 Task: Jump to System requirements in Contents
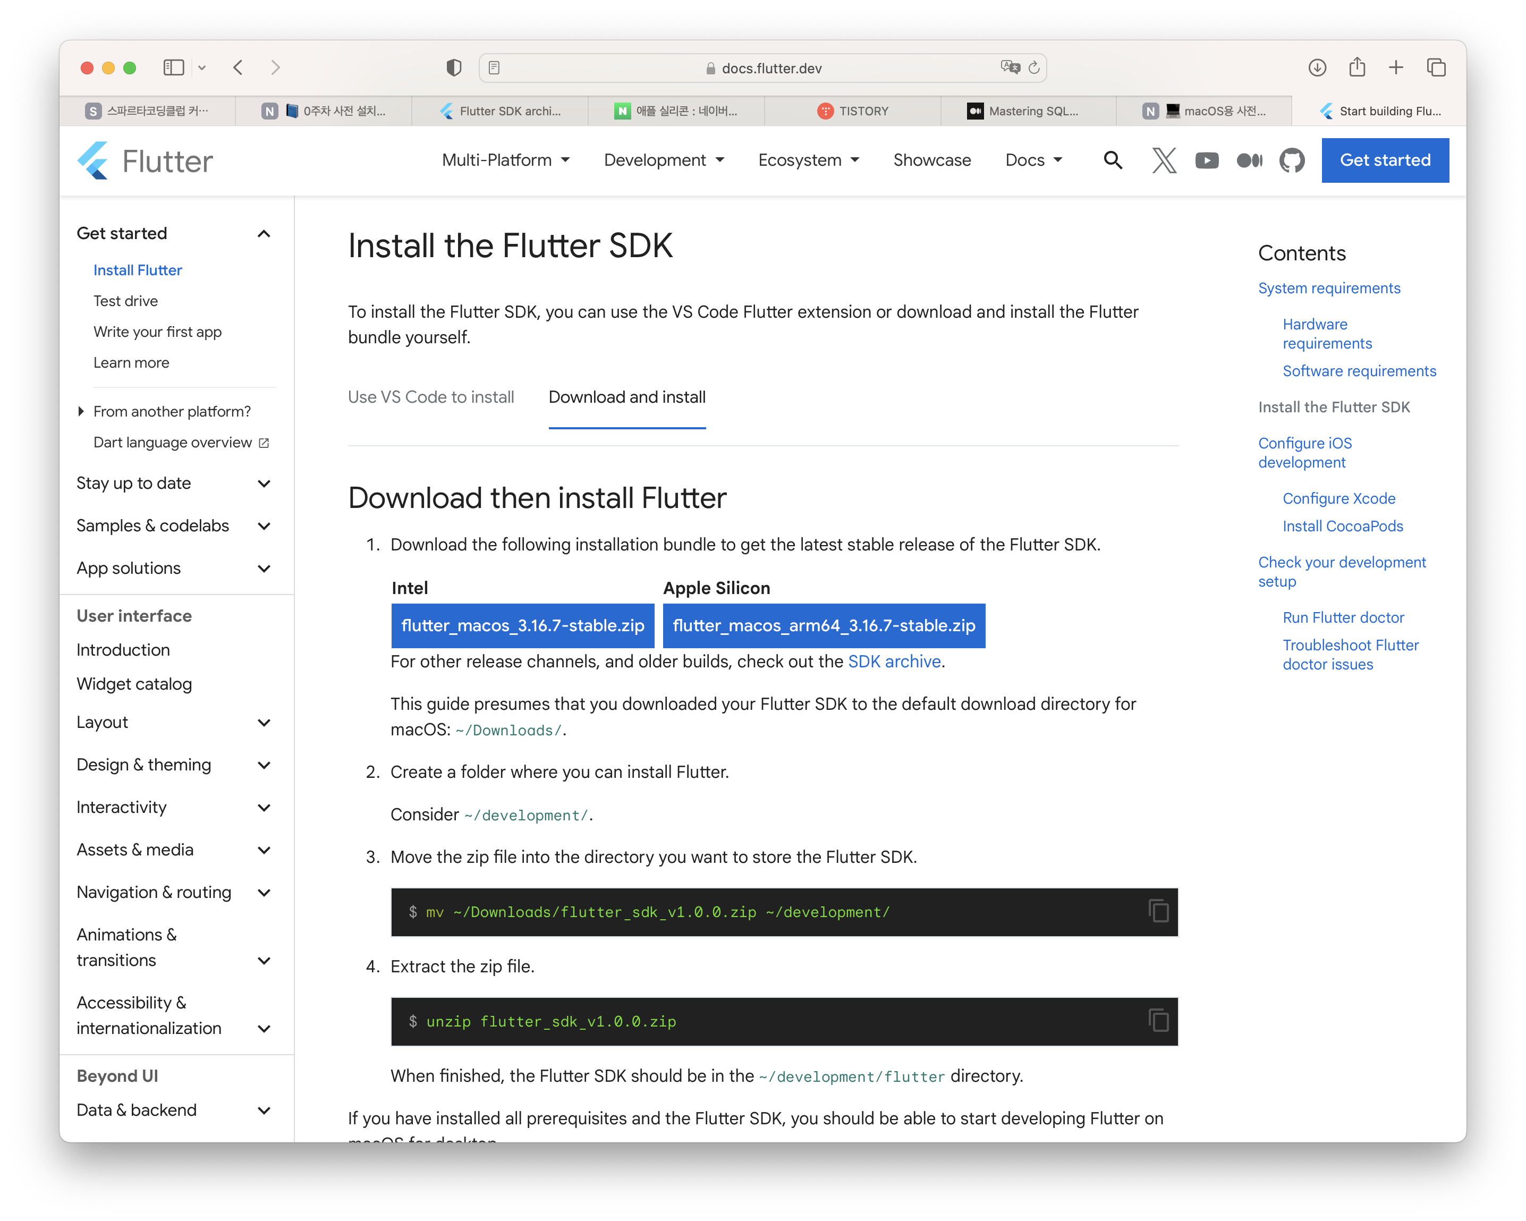1329,288
